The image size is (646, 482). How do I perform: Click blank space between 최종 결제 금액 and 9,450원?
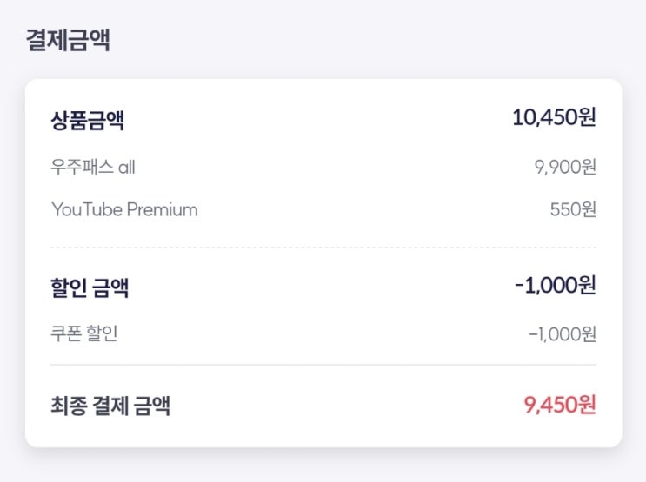pyautogui.click(x=348, y=406)
